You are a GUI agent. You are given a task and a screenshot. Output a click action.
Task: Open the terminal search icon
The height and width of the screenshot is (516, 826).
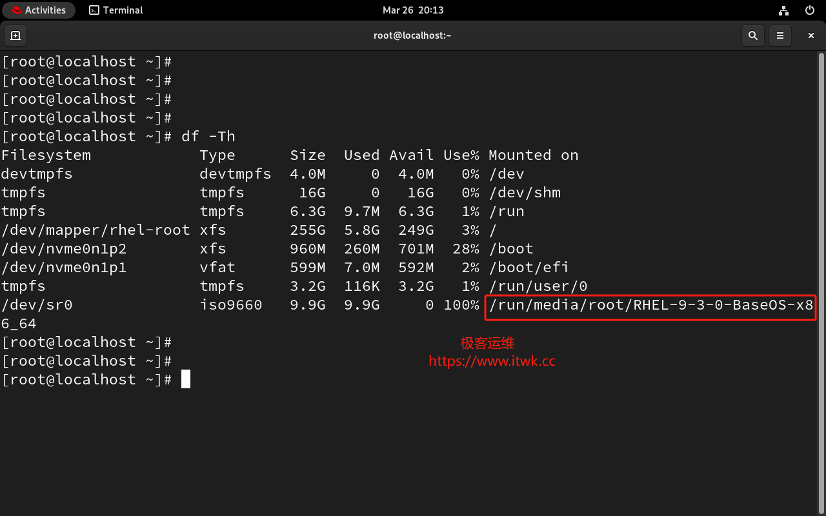pos(753,35)
